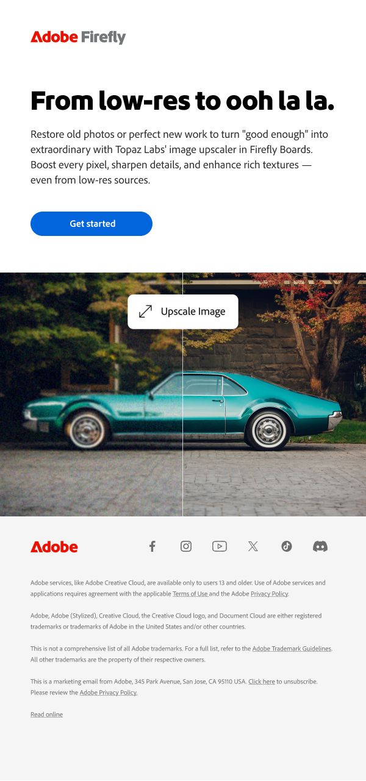Viewport: 366px width, 781px height.
Task: Open Adobe's TikTok icon
Action: 287,546
